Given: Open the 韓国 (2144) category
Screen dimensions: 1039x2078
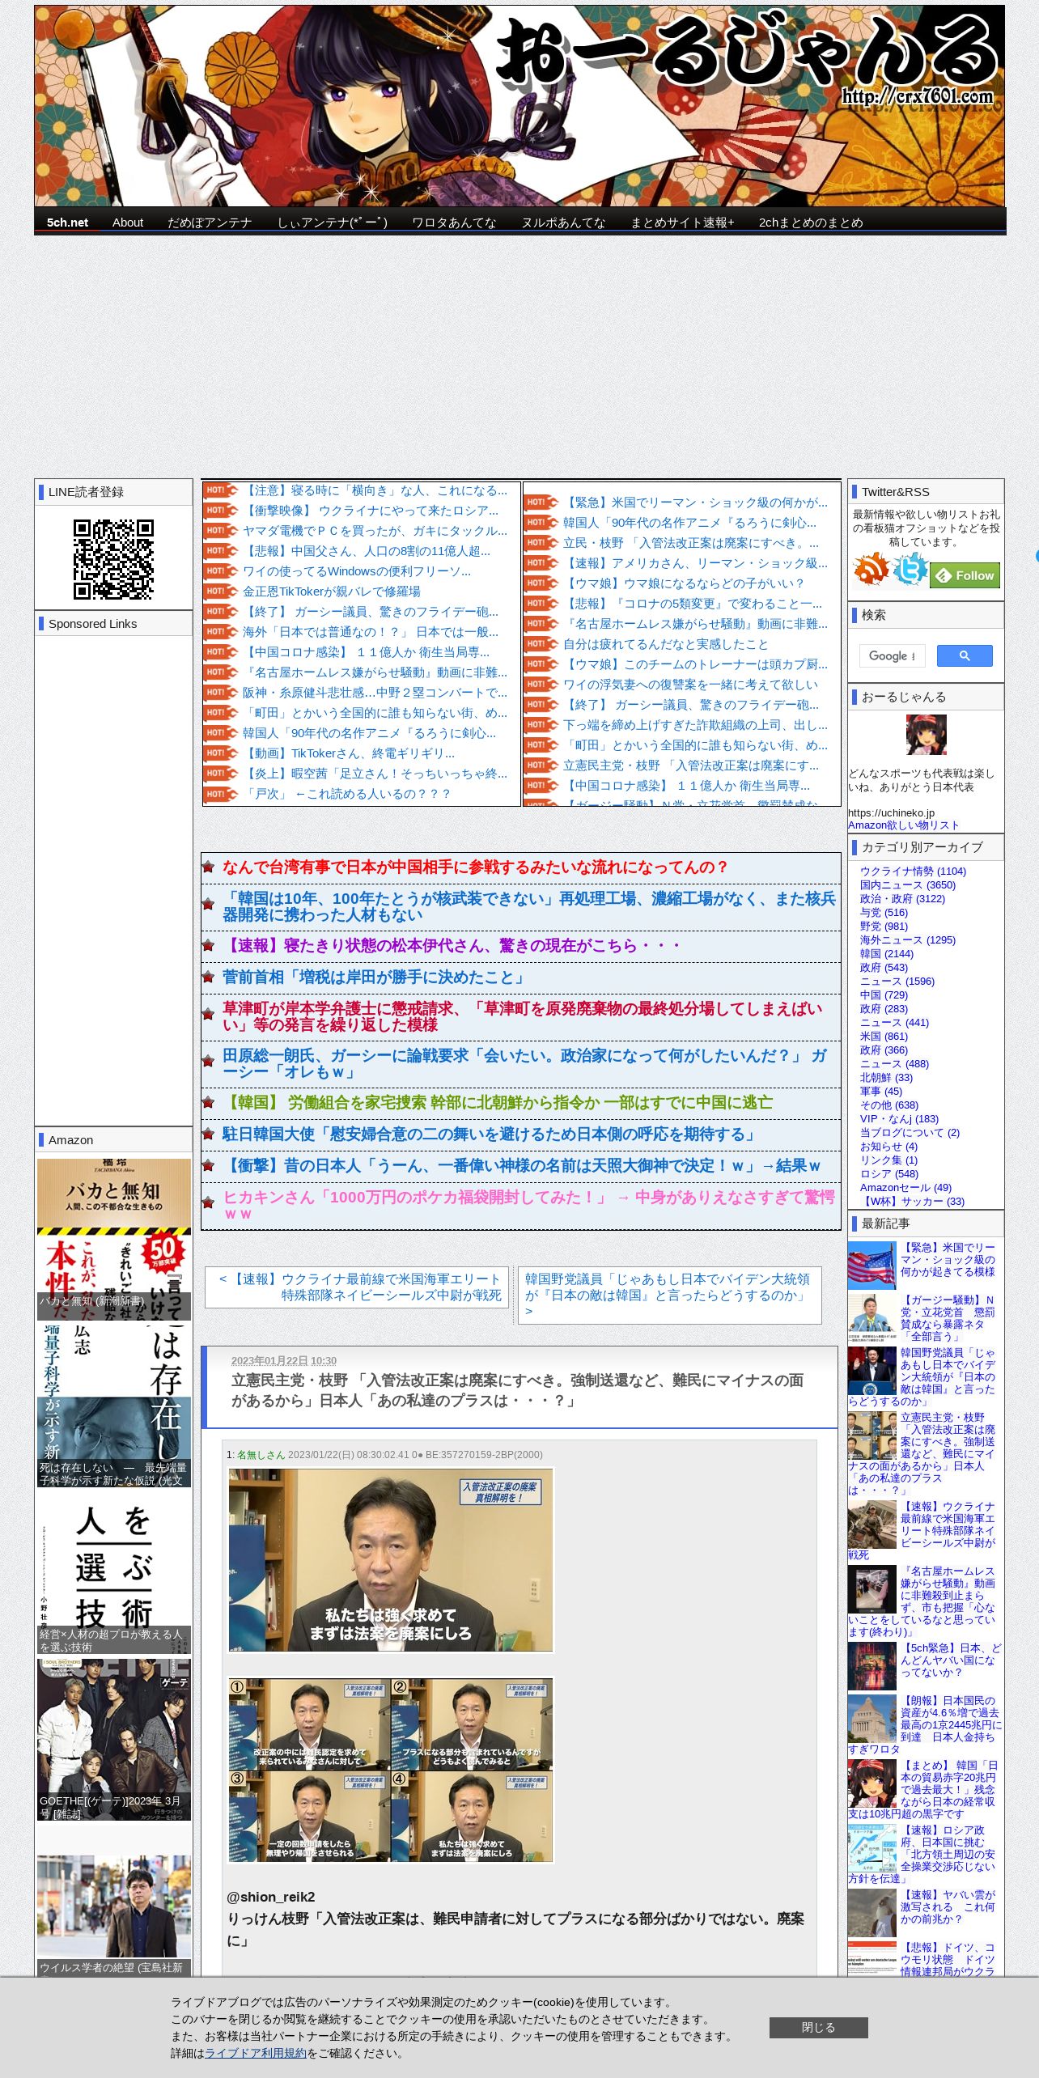Looking at the screenshot, I should (886, 954).
